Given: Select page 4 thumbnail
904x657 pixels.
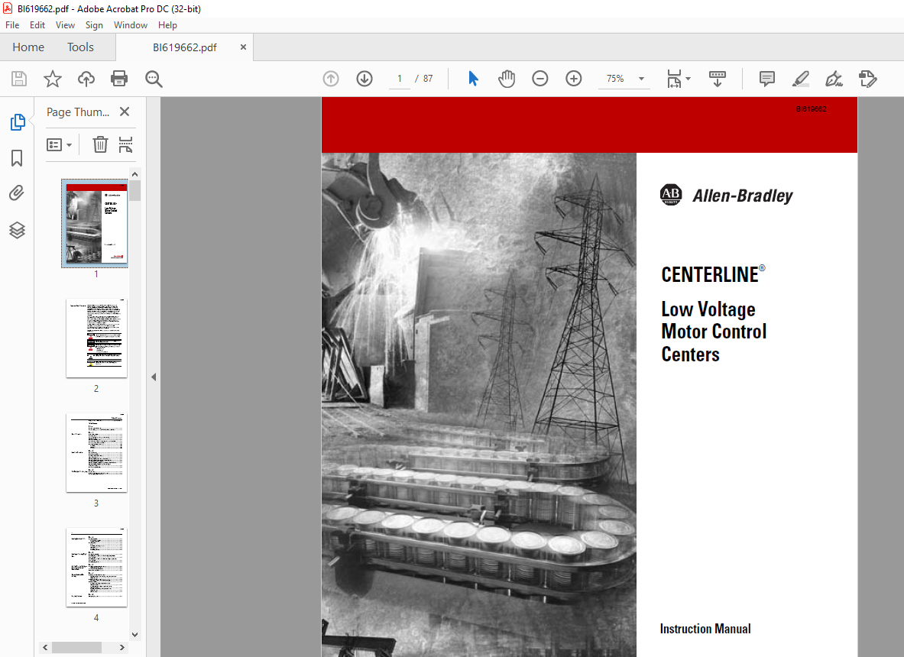Looking at the screenshot, I should coord(96,567).
